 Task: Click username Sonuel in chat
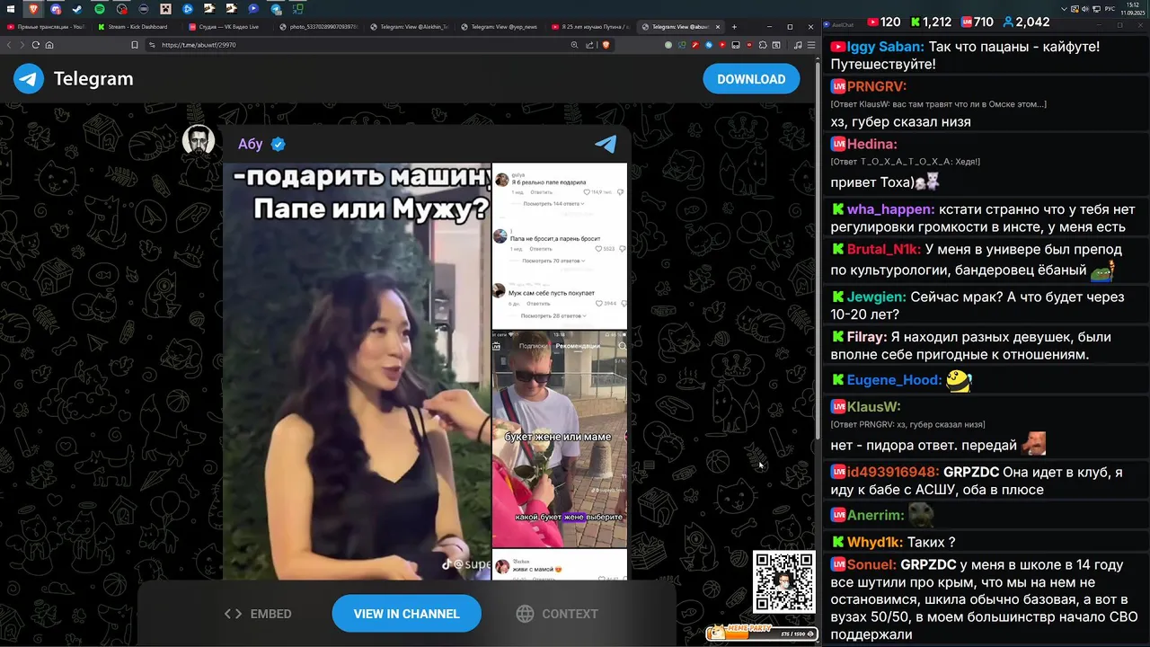pos(871,564)
